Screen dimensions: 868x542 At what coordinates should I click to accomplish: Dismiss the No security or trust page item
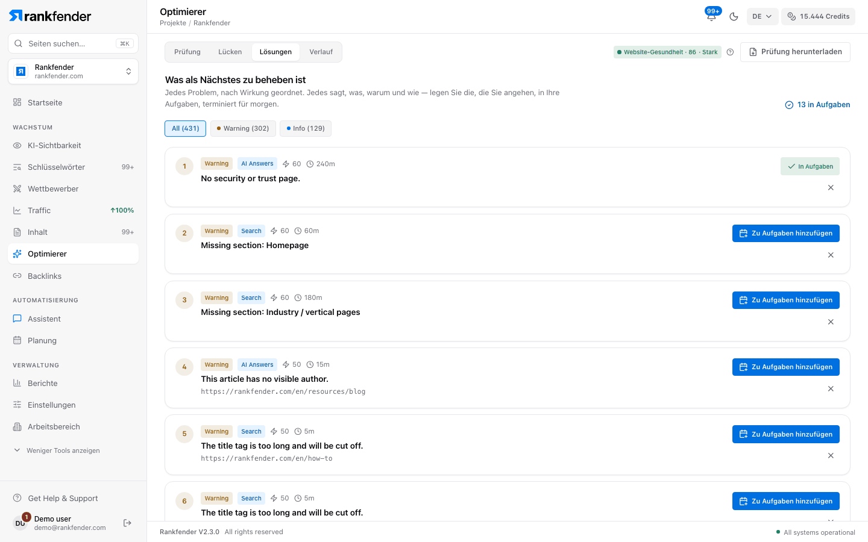831,188
